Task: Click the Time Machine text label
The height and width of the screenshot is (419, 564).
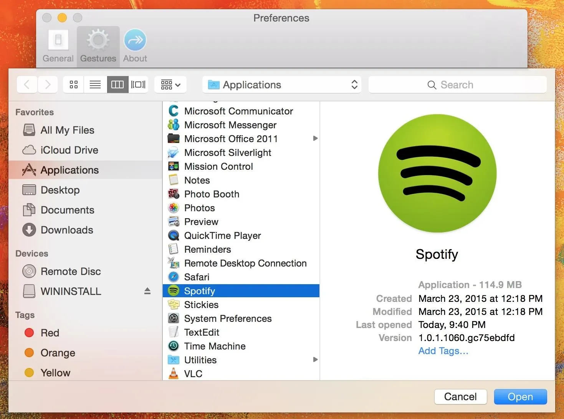Action: point(215,346)
